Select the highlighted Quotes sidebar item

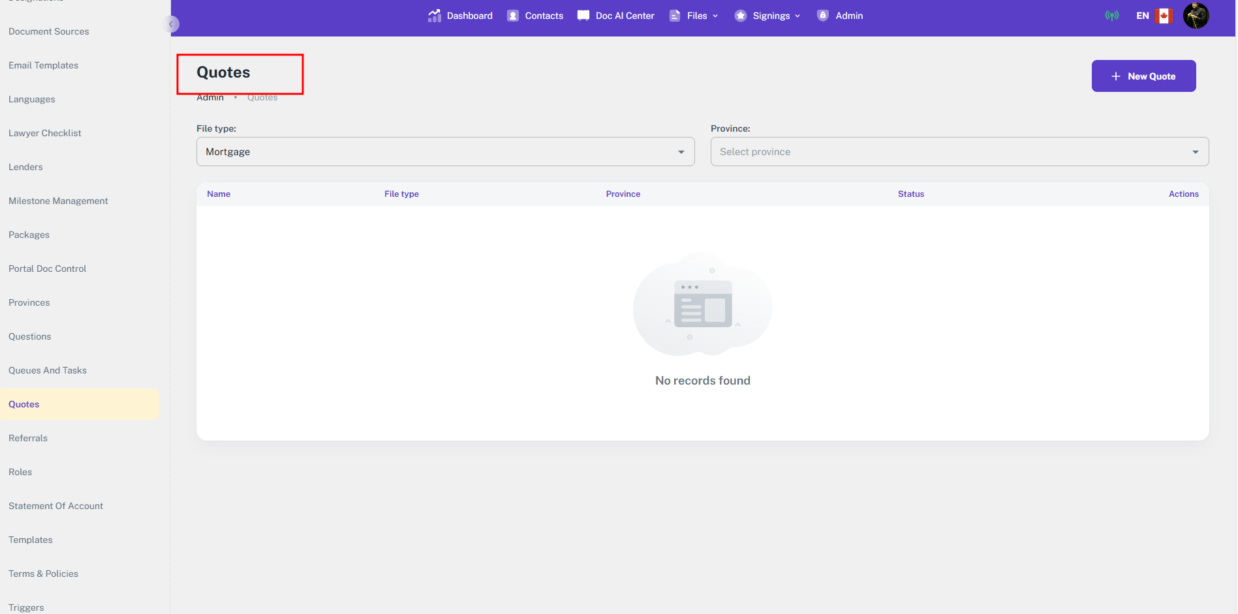pyautogui.click(x=80, y=404)
